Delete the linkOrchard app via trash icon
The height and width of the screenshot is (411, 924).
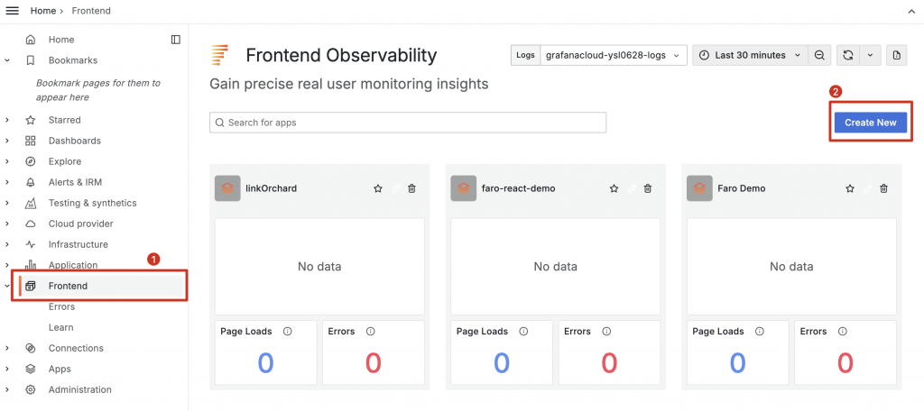412,188
